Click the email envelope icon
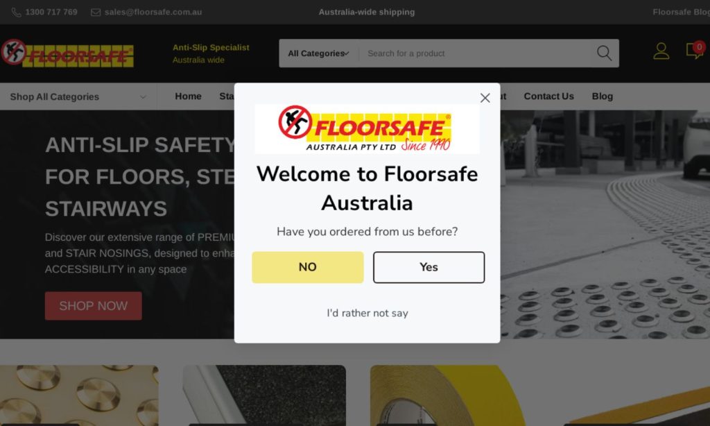The width and height of the screenshot is (710, 426). click(x=96, y=12)
